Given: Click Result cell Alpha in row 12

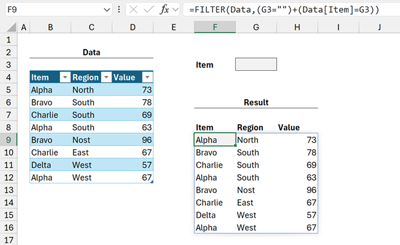Looking at the screenshot, I should pyautogui.click(x=215, y=177).
